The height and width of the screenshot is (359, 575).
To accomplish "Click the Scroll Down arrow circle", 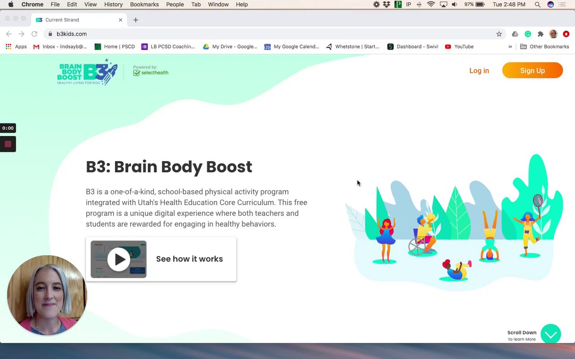I will point(551,334).
